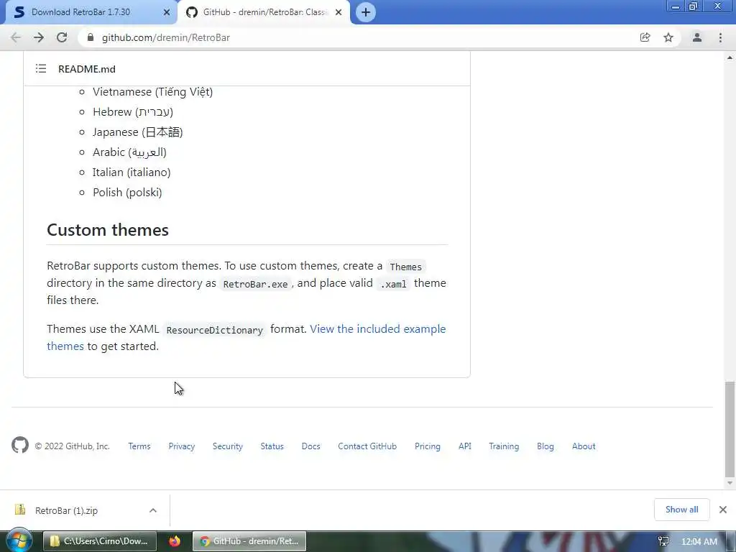This screenshot has width=736, height=552.
Task: Click the ResourceDictionary code snippet
Action: click(x=214, y=330)
